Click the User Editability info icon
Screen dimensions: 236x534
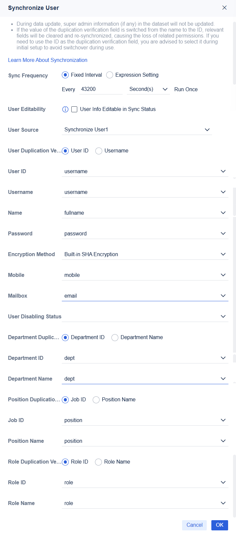pyautogui.click(x=65, y=109)
